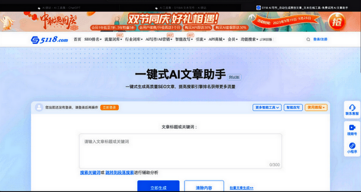
Task: Open the 小程序 mini program icon
Action: 352,145
